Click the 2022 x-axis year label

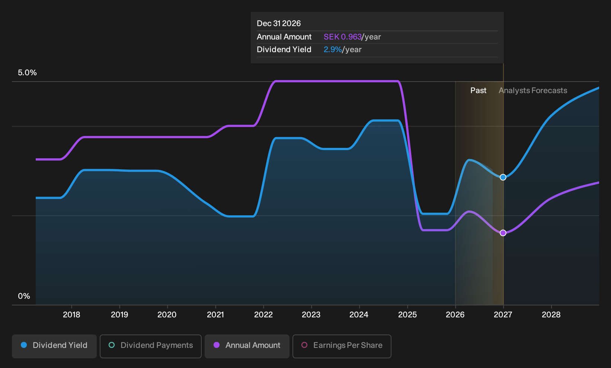click(263, 315)
